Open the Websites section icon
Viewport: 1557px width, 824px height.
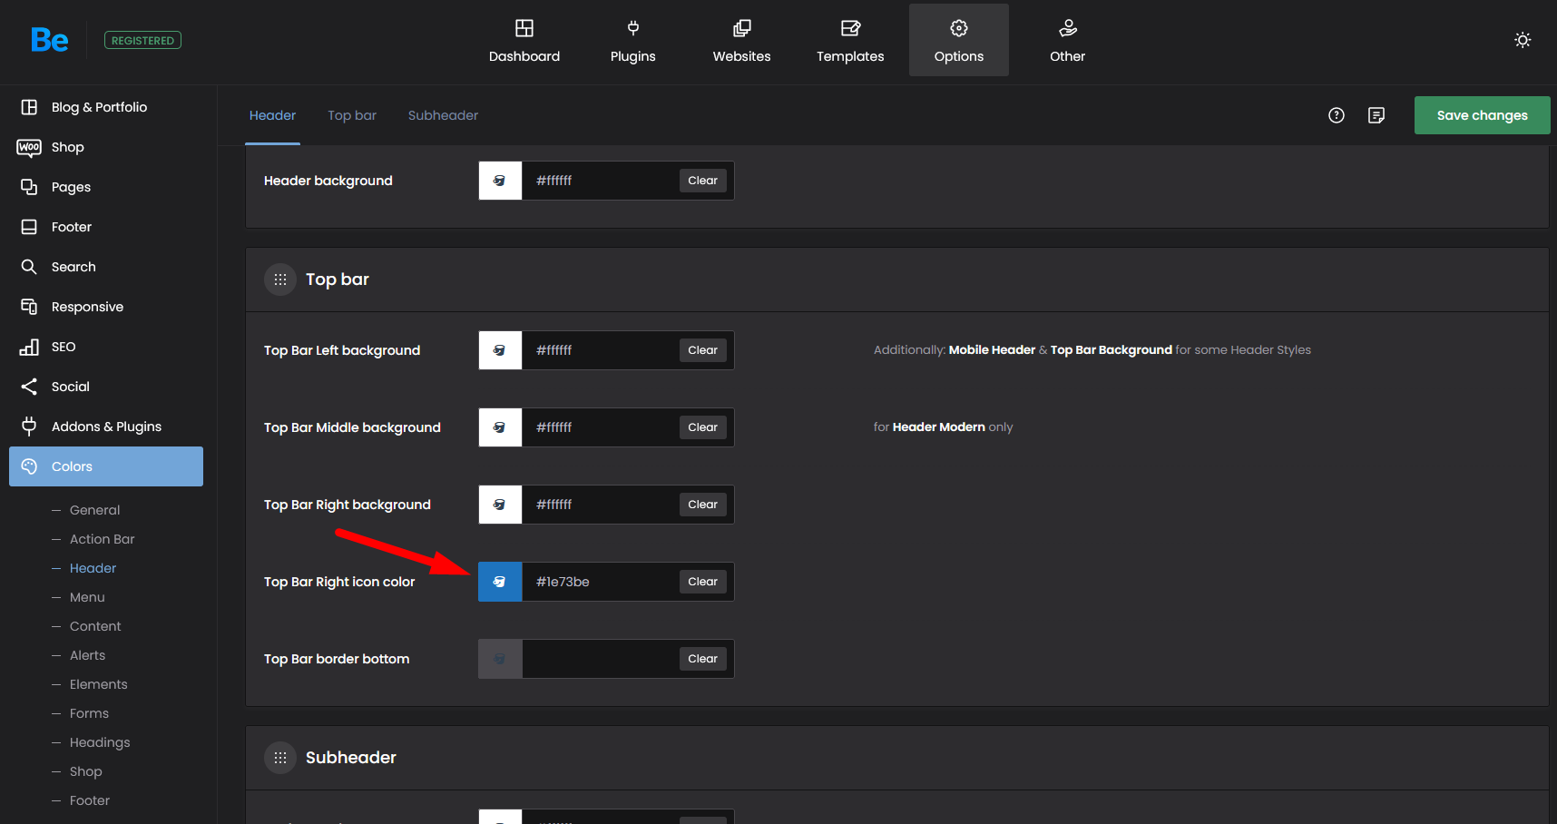[x=741, y=28]
